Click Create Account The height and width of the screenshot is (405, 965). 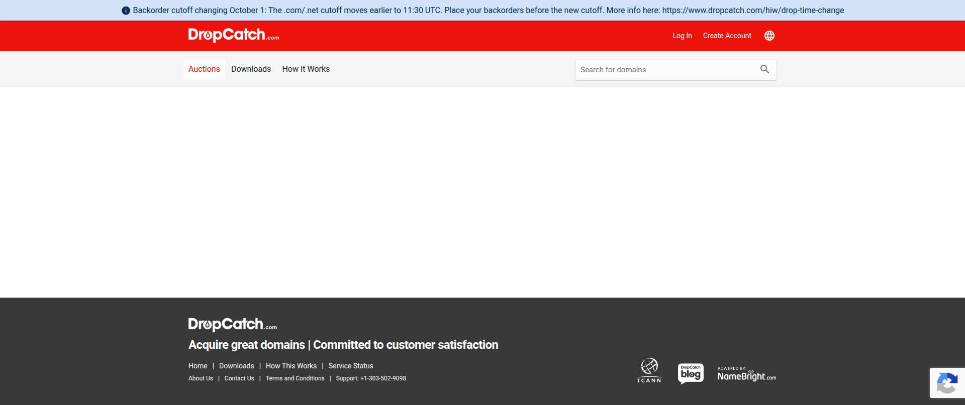(727, 36)
